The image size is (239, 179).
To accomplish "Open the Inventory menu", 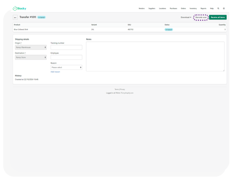I will point(193,9).
